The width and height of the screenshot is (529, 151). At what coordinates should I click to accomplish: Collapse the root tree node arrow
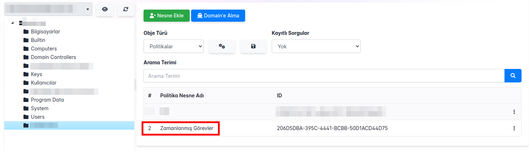point(13,23)
